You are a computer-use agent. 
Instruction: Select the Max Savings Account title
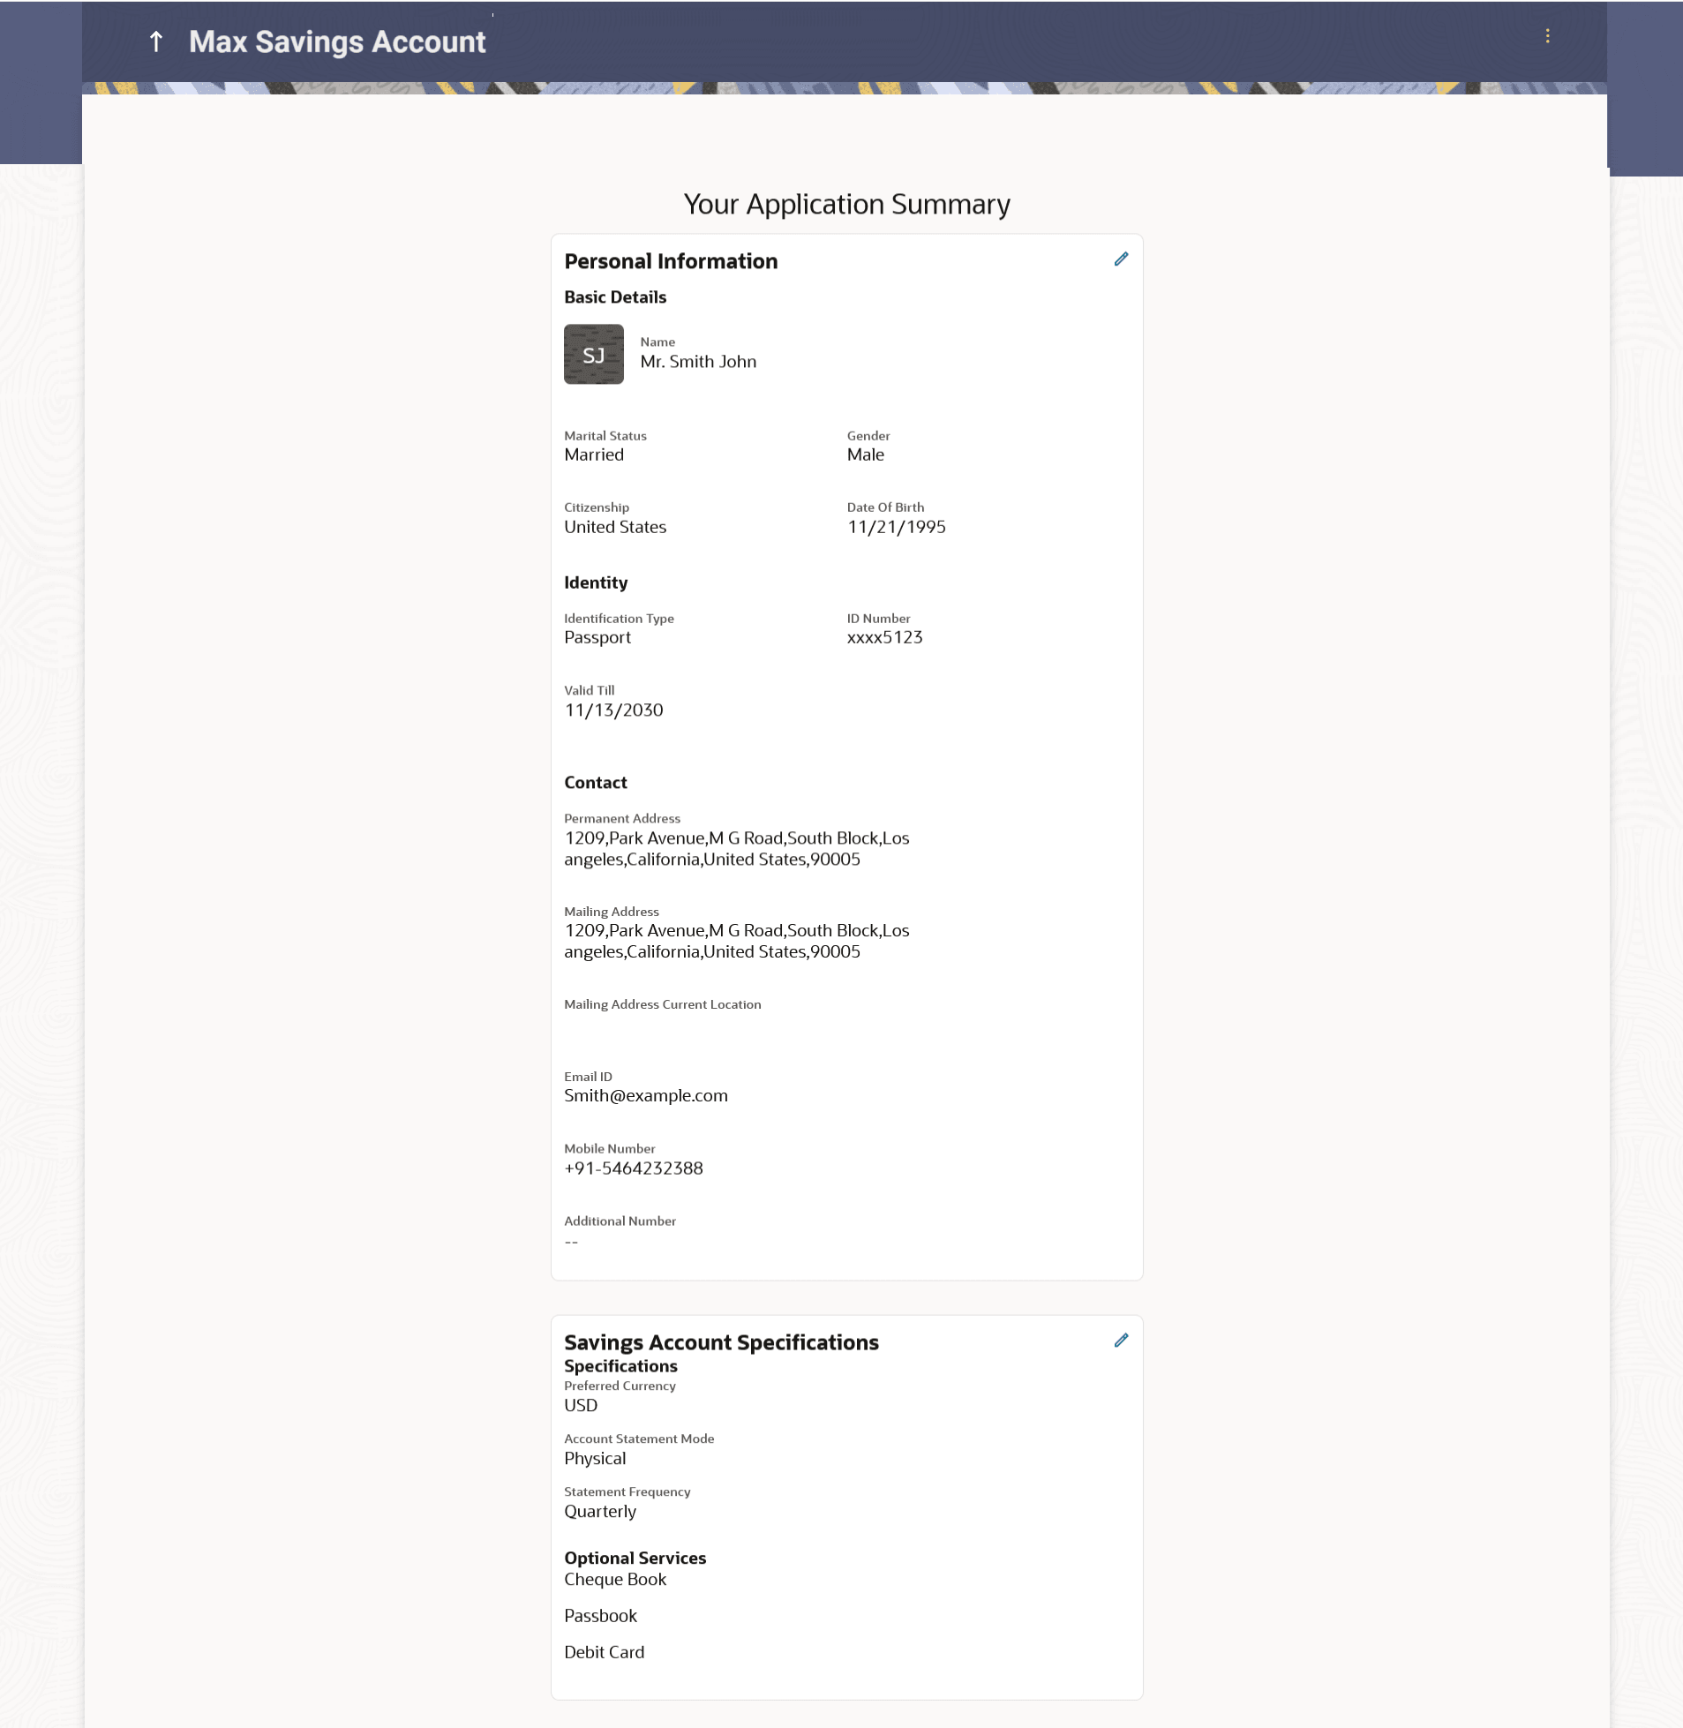[x=337, y=41]
